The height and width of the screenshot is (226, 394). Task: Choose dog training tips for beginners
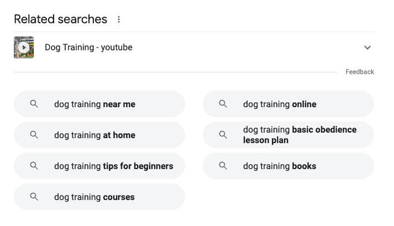point(113,166)
